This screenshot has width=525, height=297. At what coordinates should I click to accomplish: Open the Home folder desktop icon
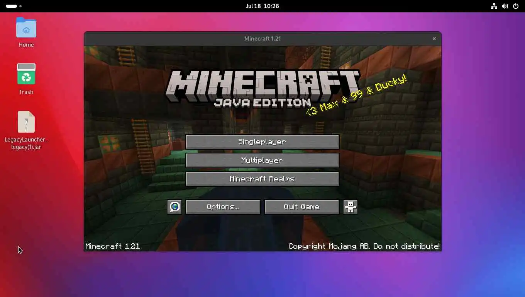click(x=26, y=33)
